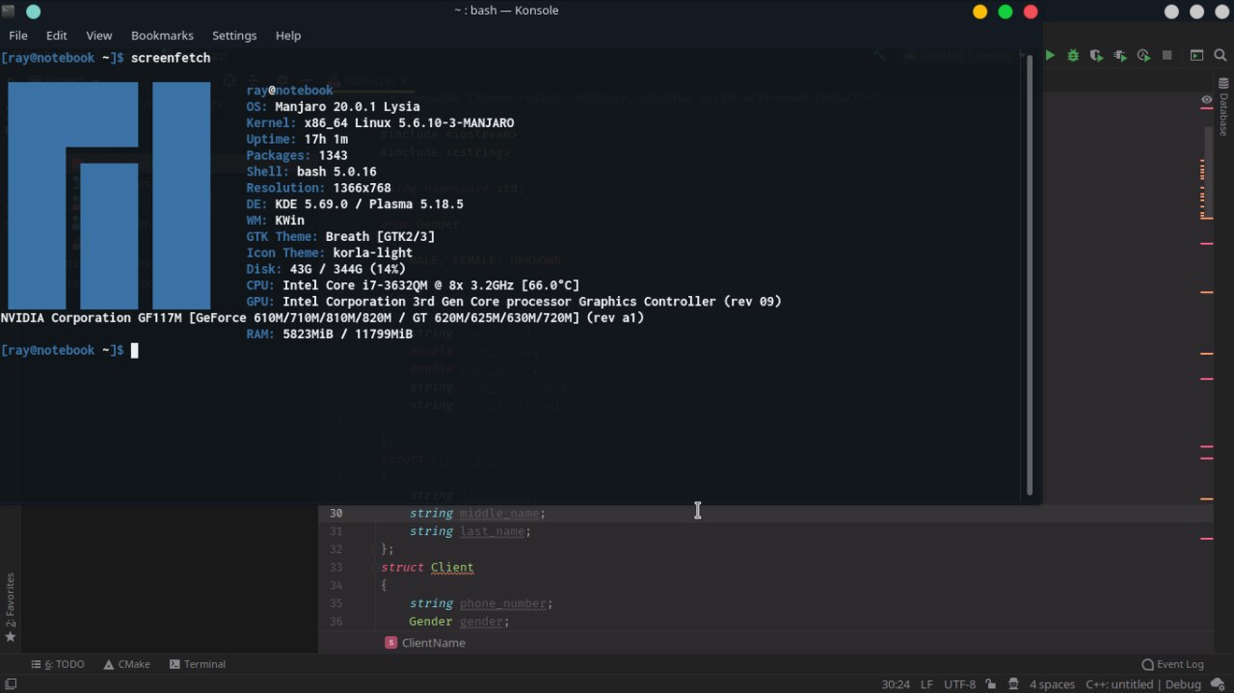Screen dimensions: 1234x693
Task: Toggle the read-only lock icon
Action: pyautogui.click(x=990, y=684)
